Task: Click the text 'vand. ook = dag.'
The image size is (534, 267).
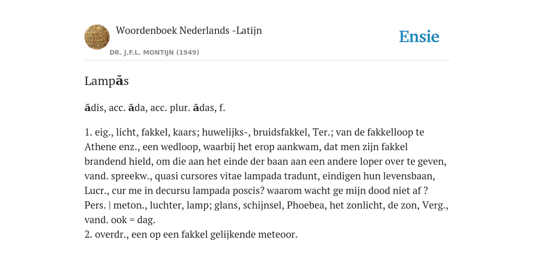Action: pos(120,220)
